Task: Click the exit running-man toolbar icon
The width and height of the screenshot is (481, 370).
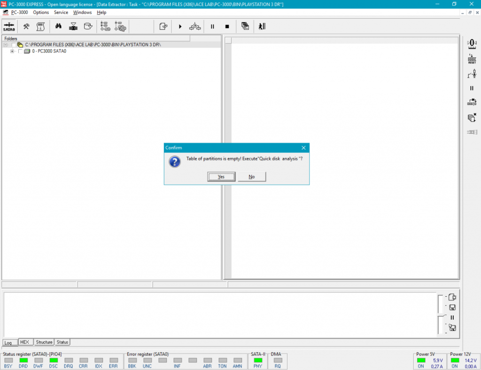Action: [262, 26]
